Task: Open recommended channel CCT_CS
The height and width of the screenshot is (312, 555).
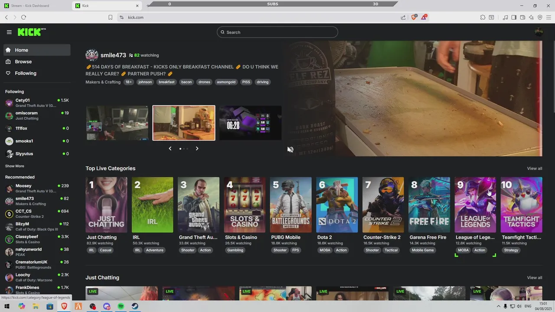Action: [x=37, y=214]
